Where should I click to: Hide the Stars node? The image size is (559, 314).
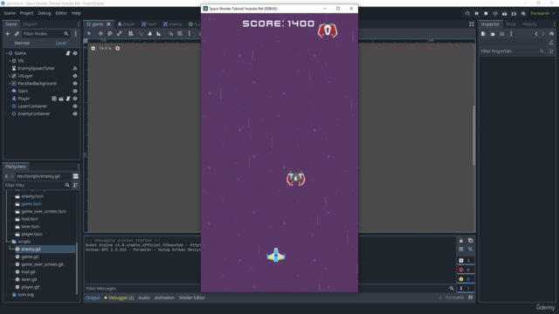[75, 91]
